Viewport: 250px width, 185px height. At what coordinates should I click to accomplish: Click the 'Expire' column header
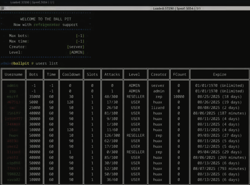[x=219, y=74]
